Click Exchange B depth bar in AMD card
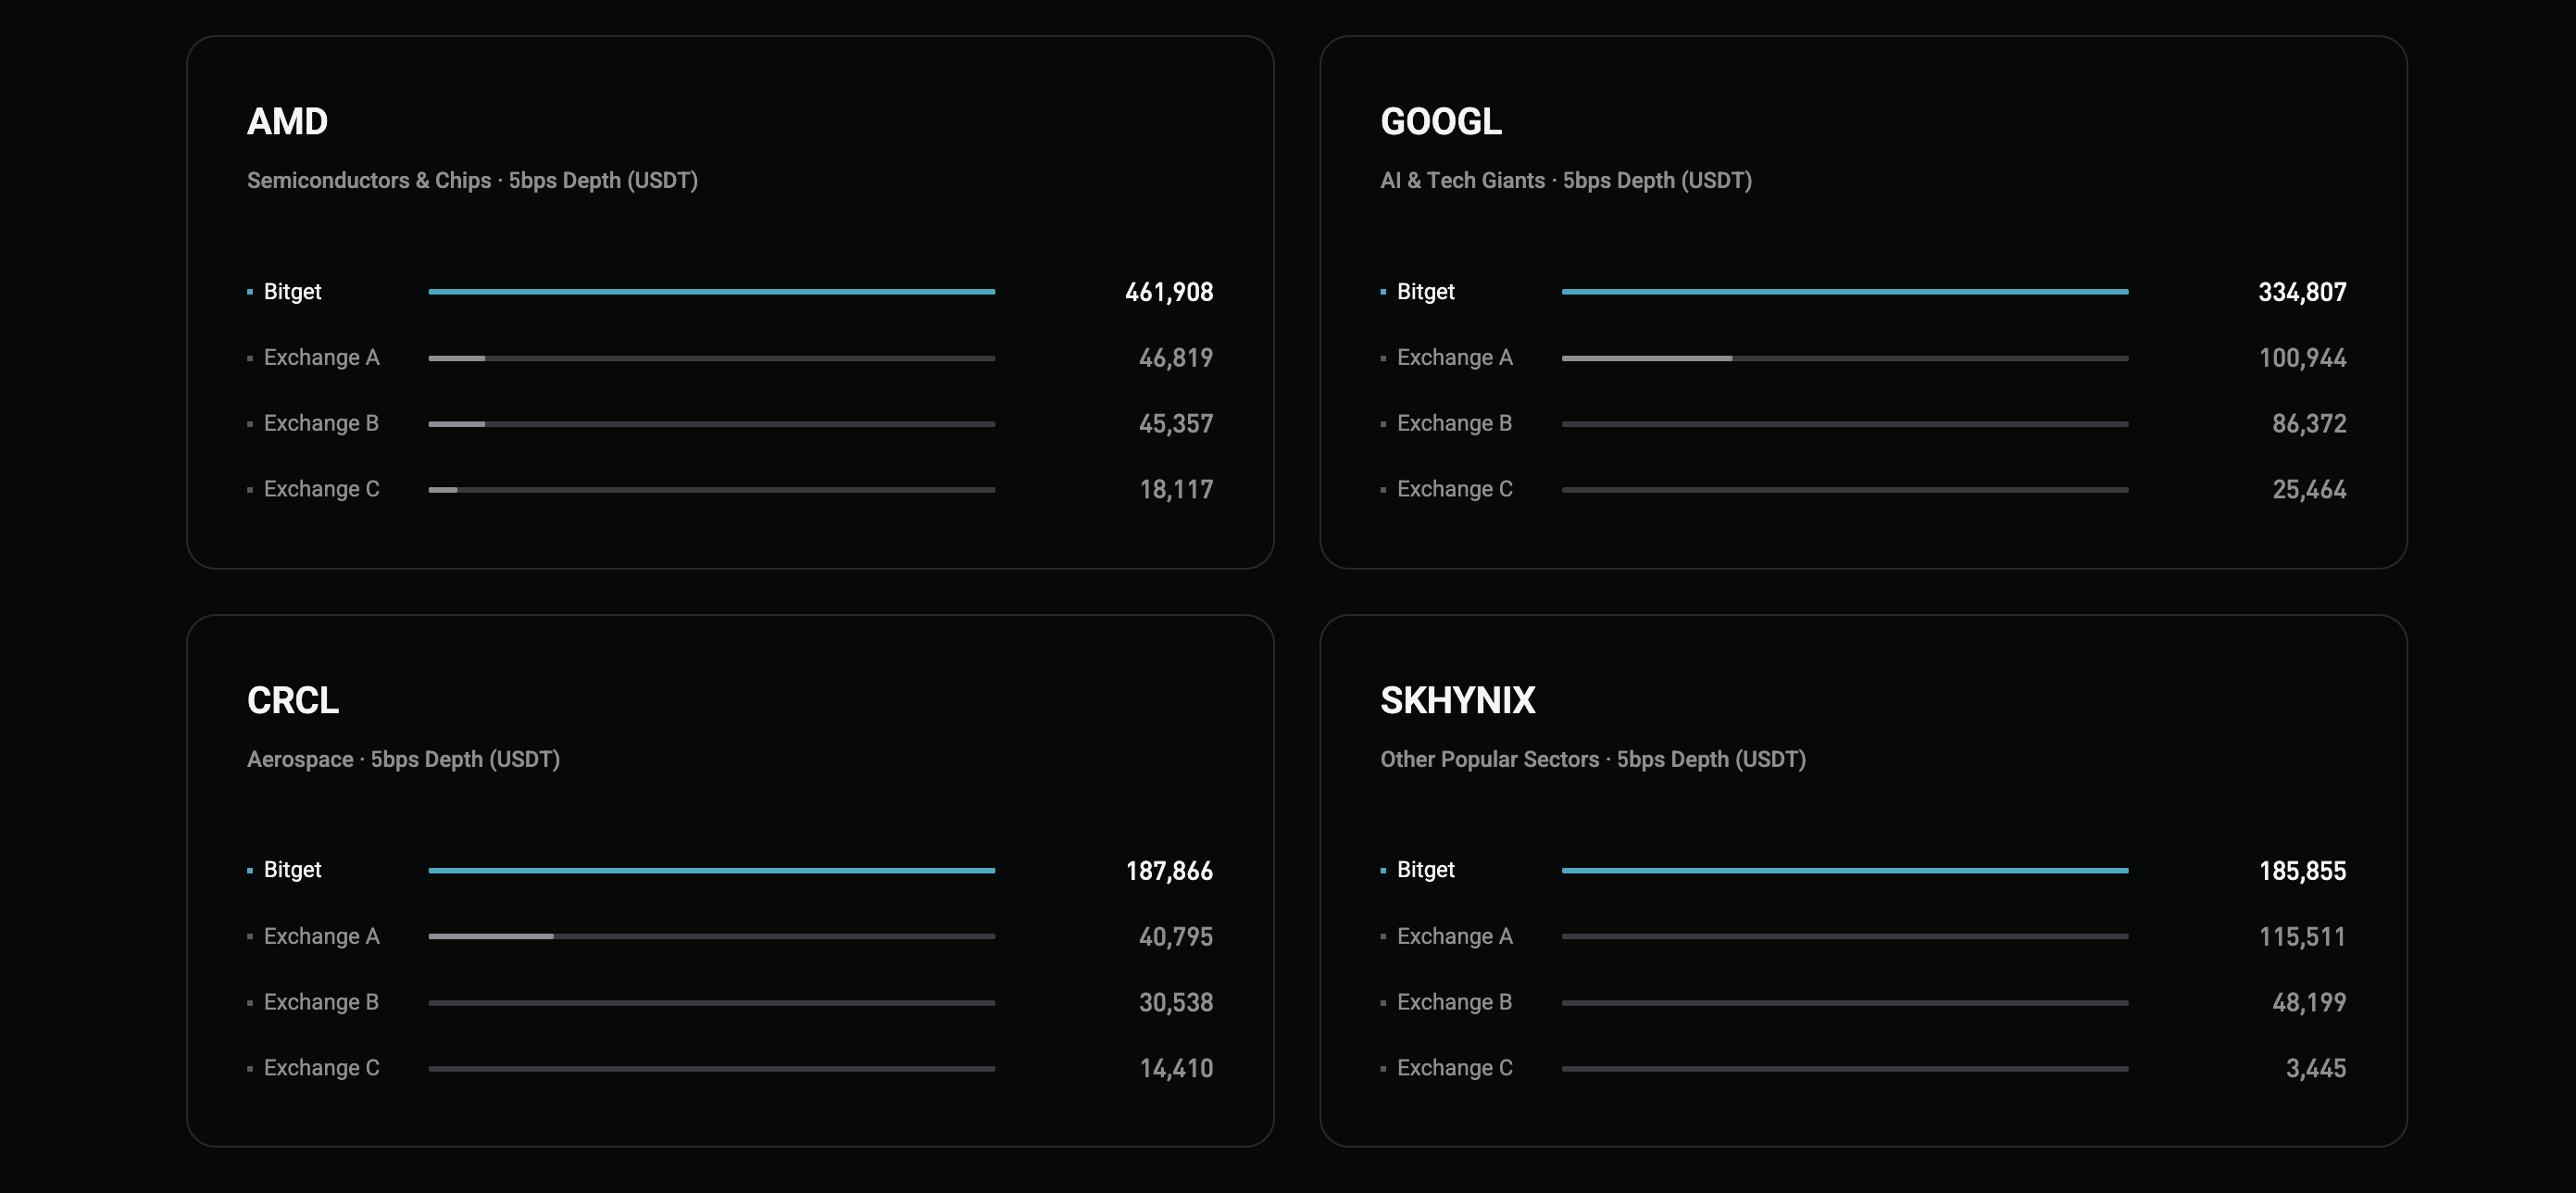2576x1193 pixels. coord(712,423)
